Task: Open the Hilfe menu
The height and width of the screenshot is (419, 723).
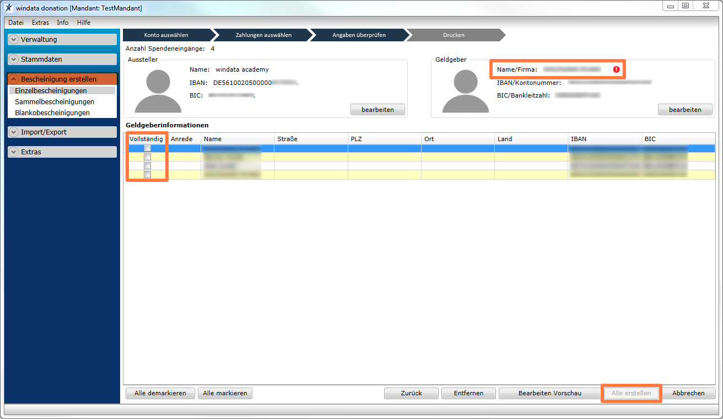Action: click(x=84, y=23)
